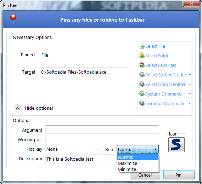Expand the Common Command arrow

tap(190, 103)
